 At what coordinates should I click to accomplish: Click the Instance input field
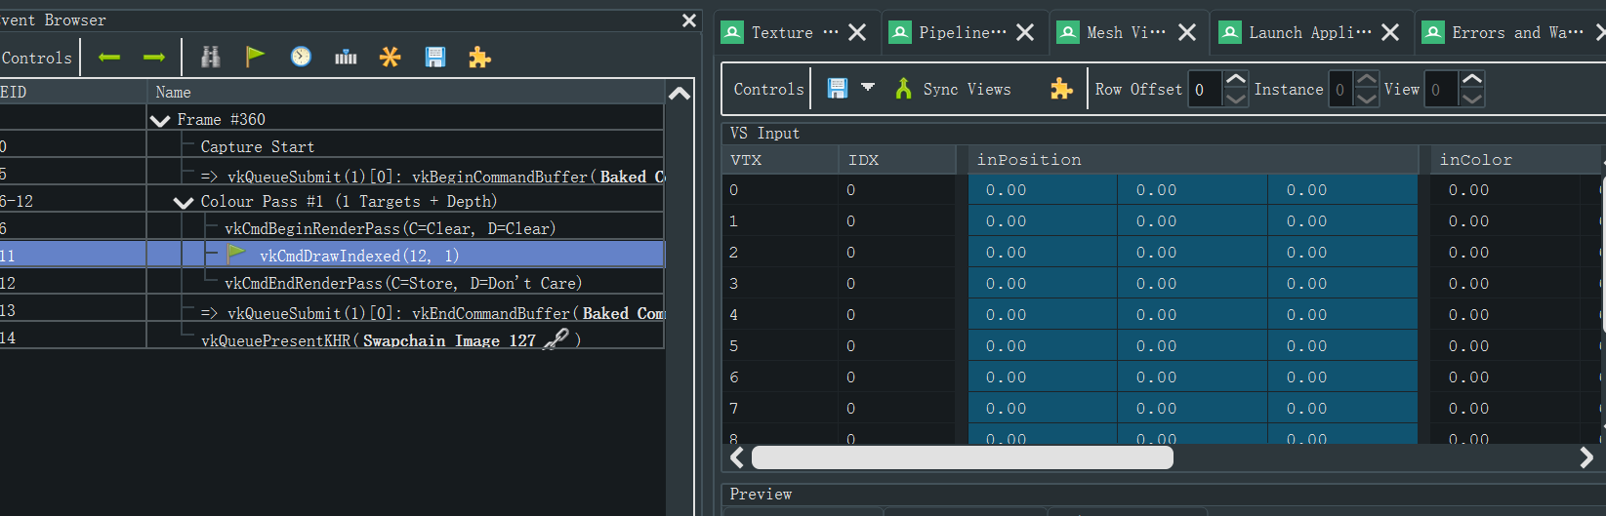pos(1341,90)
